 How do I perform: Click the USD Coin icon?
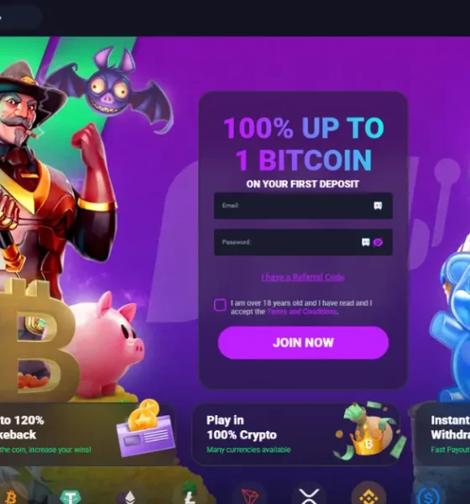click(x=428, y=496)
